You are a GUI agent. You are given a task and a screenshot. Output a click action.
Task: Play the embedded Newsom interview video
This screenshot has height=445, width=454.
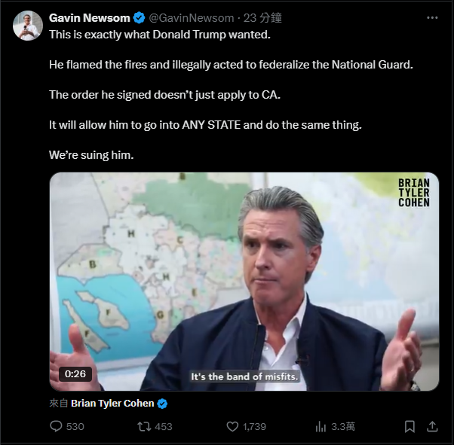point(244,282)
